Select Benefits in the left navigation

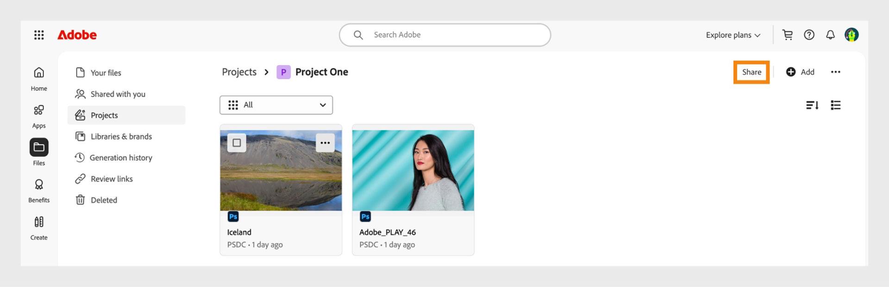tap(39, 189)
